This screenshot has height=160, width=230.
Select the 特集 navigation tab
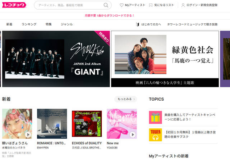(x=49, y=24)
